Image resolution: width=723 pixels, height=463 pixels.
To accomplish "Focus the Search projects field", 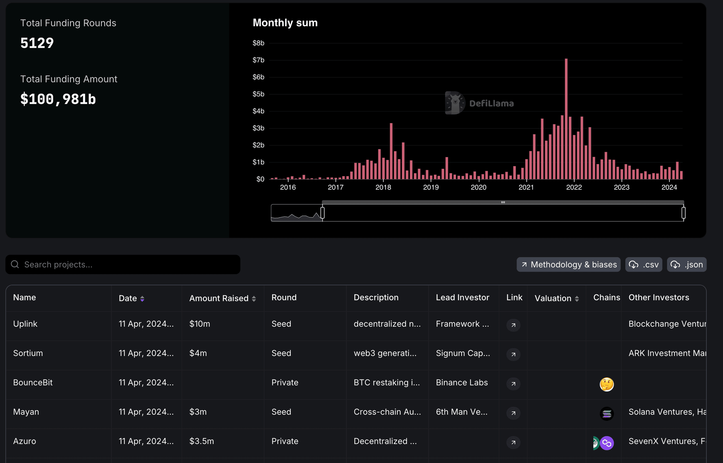I will [x=123, y=264].
